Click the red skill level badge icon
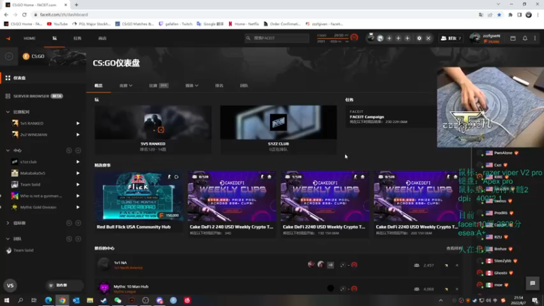Image resolution: width=544 pixels, height=306 pixels. pos(354,37)
